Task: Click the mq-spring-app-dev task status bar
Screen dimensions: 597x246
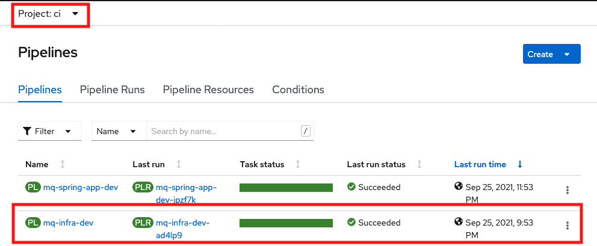Action: click(x=286, y=187)
